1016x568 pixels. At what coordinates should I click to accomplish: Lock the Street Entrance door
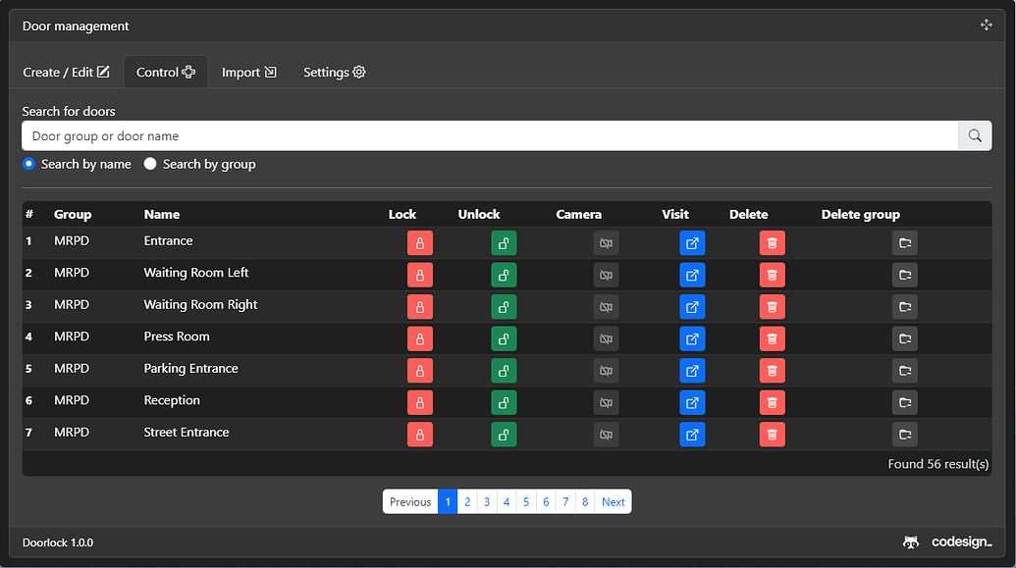(419, 434)
